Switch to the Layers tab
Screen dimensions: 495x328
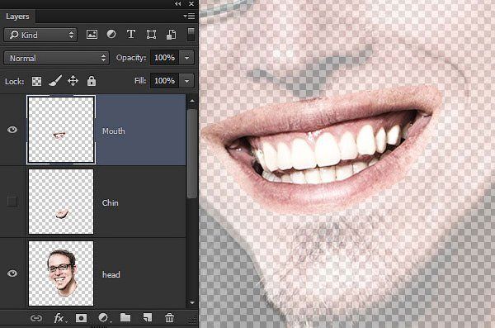pyautogui.click(x=17, y=17)
